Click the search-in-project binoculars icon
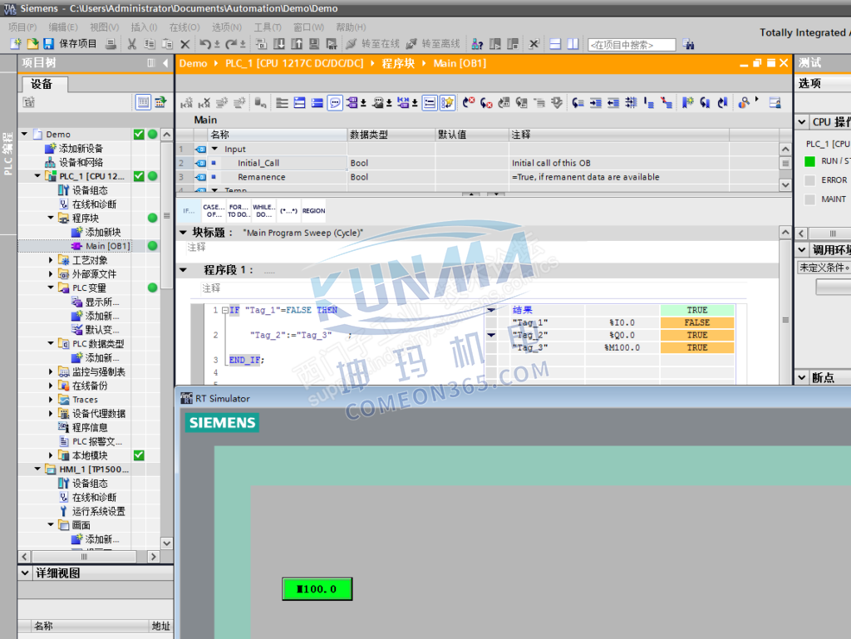851x639 pixels. (x=688, y=44)
